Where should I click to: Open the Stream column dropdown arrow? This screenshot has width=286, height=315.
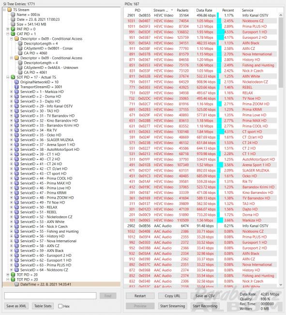pos(172,10)
